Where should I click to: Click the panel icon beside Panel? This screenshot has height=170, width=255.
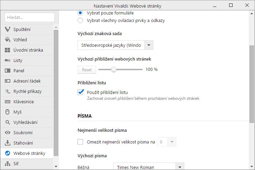point(8,71)
